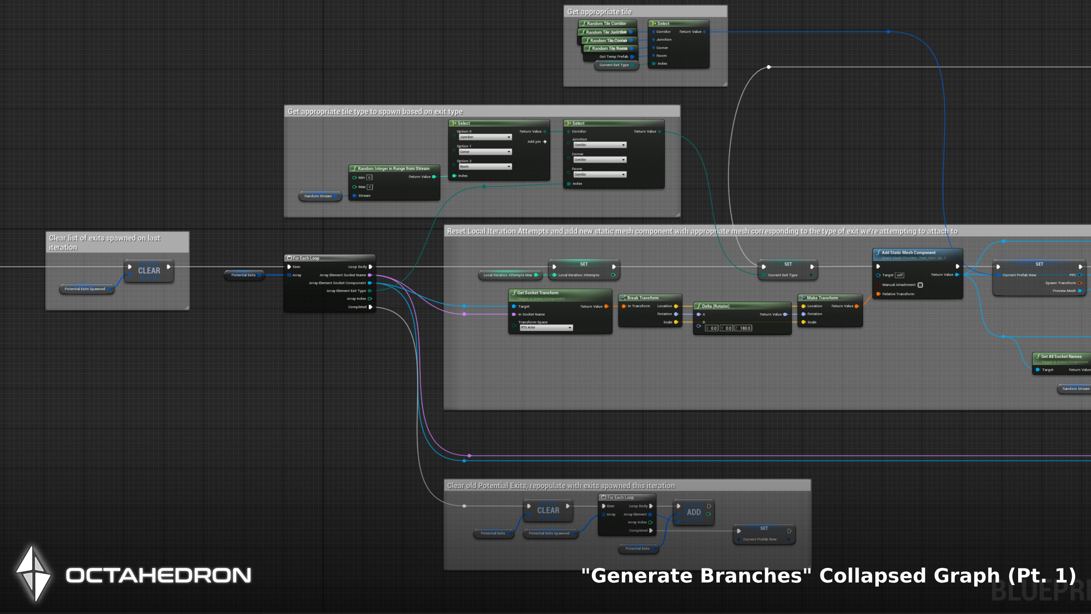Click the Array Element Socket Component output pin
This screenshot has height=614, width=1091.
pos(369,283)
